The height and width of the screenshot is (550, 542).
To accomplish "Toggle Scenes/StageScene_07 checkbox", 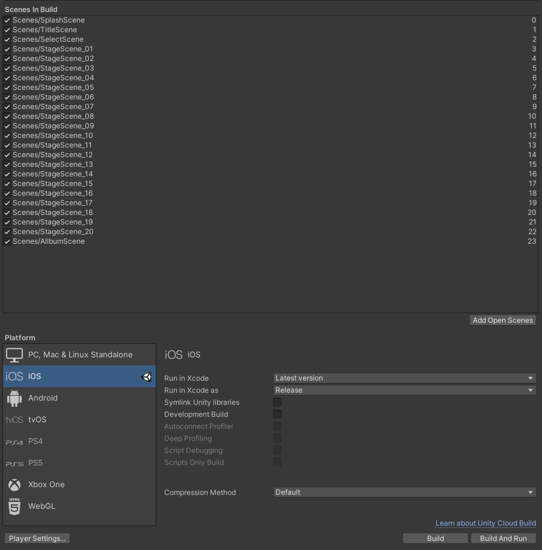I will click(x=7, y=107).
